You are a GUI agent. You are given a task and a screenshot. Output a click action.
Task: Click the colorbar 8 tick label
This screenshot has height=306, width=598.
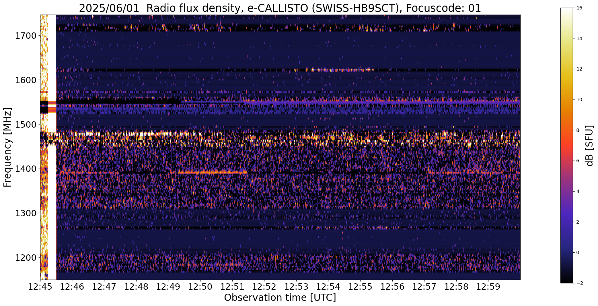tap(578, 130)
